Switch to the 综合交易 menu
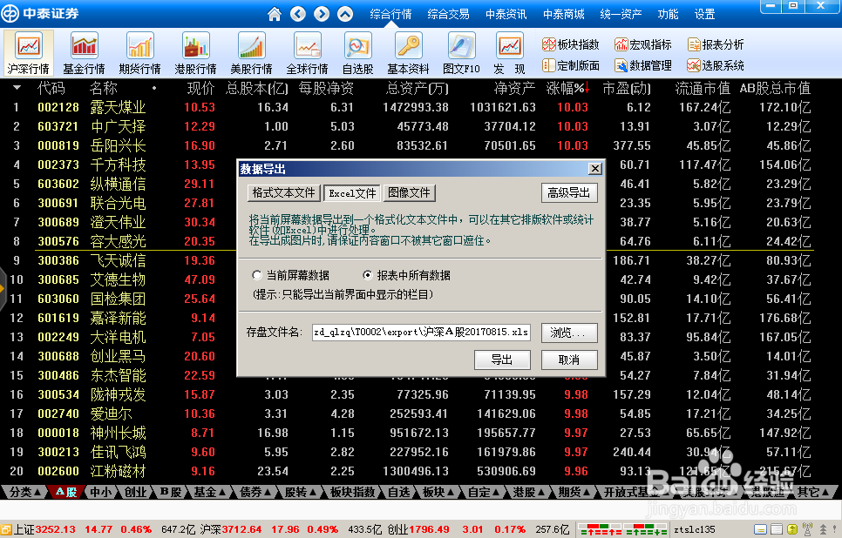The image size is (842, 538). [448, 13]
